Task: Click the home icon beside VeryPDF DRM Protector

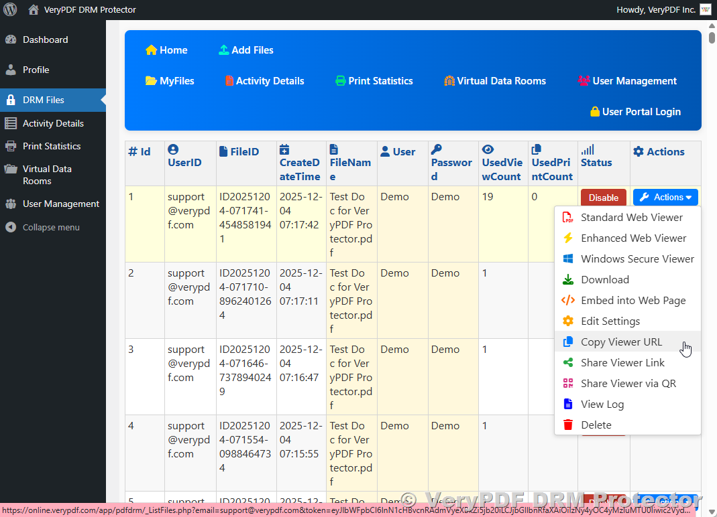Action: click(33, 9)
